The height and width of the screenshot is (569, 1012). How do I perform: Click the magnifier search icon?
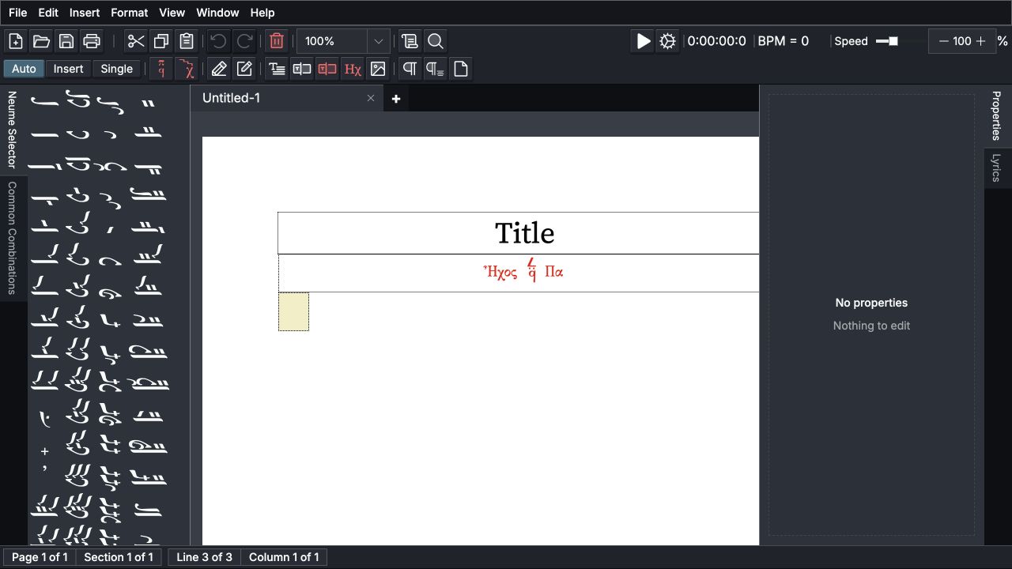coord(435,41)
